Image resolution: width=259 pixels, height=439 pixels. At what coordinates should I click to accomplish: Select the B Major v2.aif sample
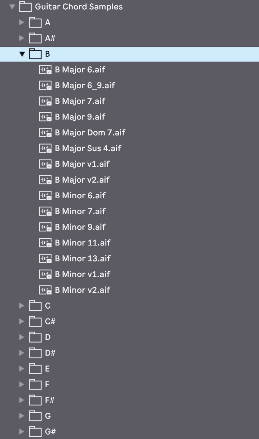pyautogui.click(x=82, y=180)
